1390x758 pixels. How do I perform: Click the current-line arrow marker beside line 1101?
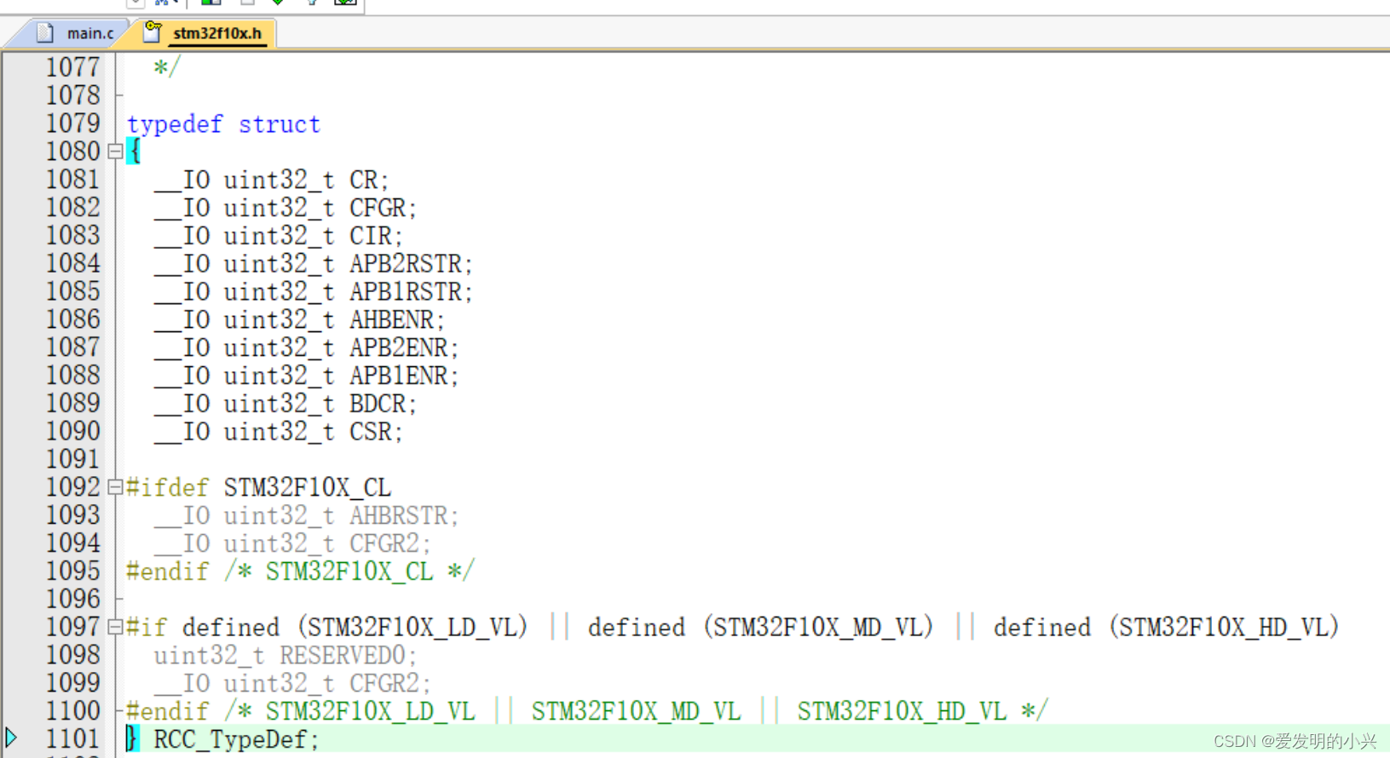(11, 738)
